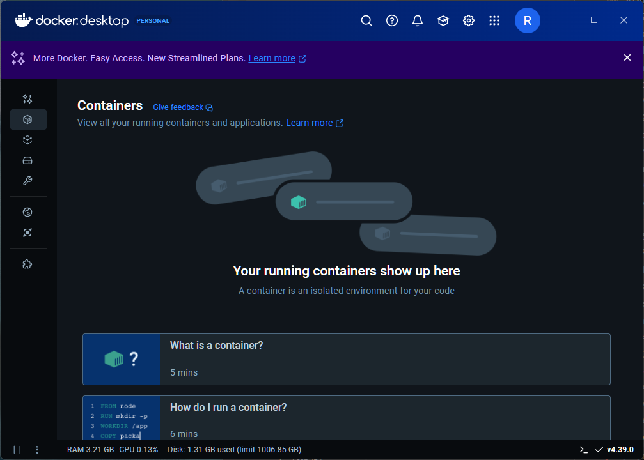644x460 pixels.
Task: Select the Containers section in the sidebar
Action: tap(27, 119)
